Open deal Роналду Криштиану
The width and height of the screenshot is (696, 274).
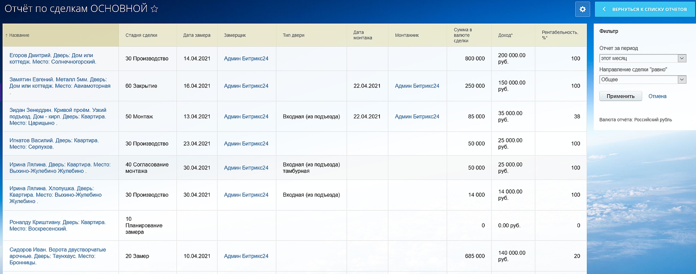pyautogui.click(x=57, y=225)
